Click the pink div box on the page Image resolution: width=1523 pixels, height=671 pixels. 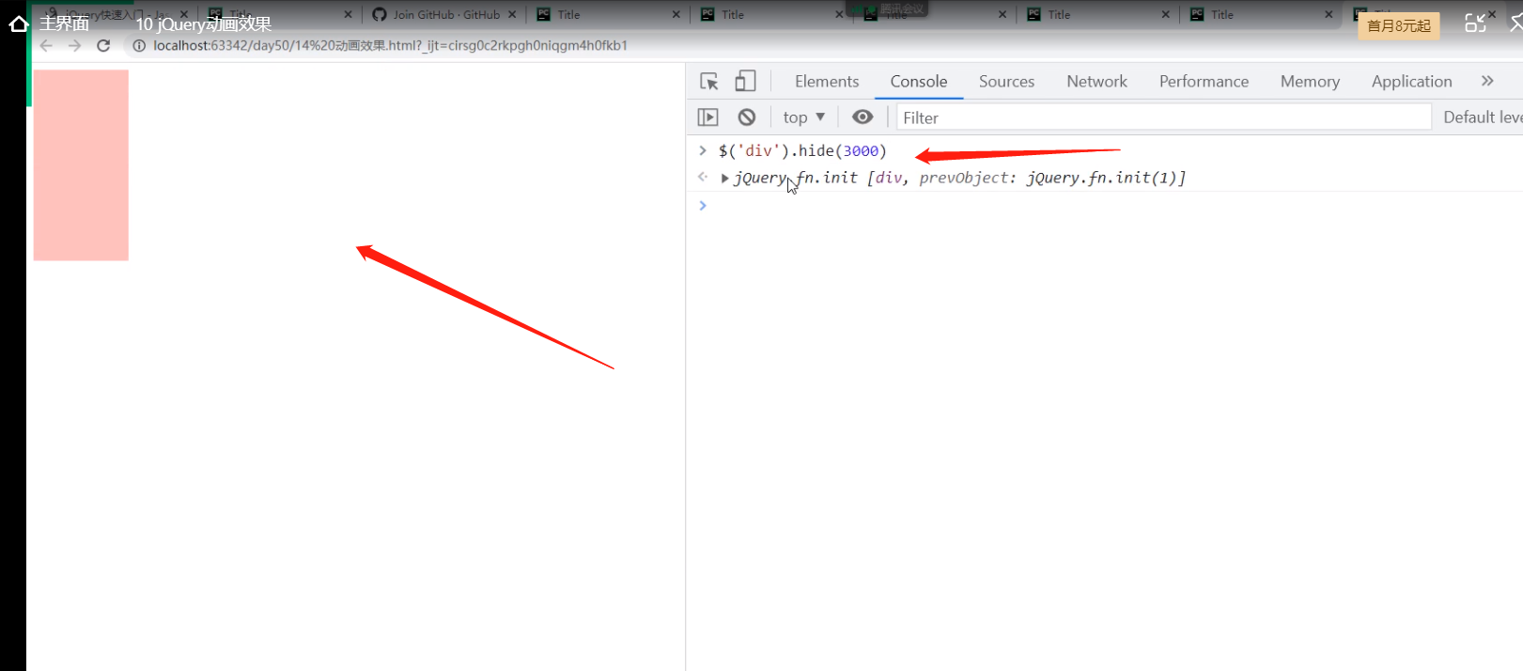coord(81,165)
